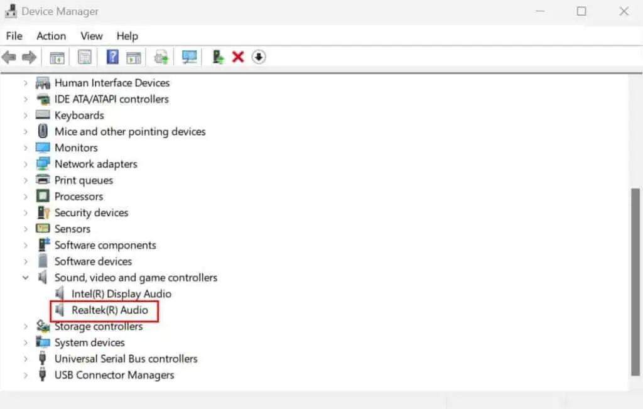
Task: Click the Back navigation arrow
Action: tap(9, 57)
